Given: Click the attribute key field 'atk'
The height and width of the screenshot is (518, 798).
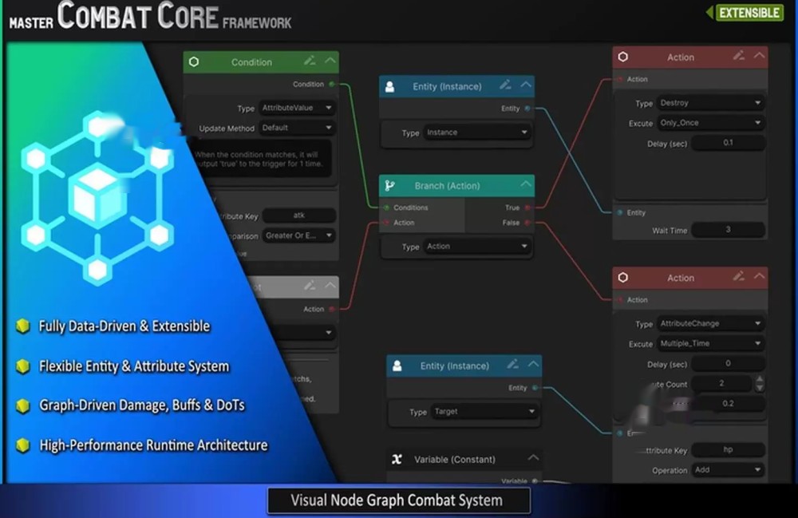Looking at the screenshot, I should point(298,216).
